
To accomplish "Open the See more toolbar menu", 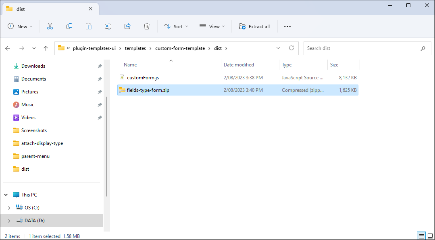I will (x=287, y=26).
